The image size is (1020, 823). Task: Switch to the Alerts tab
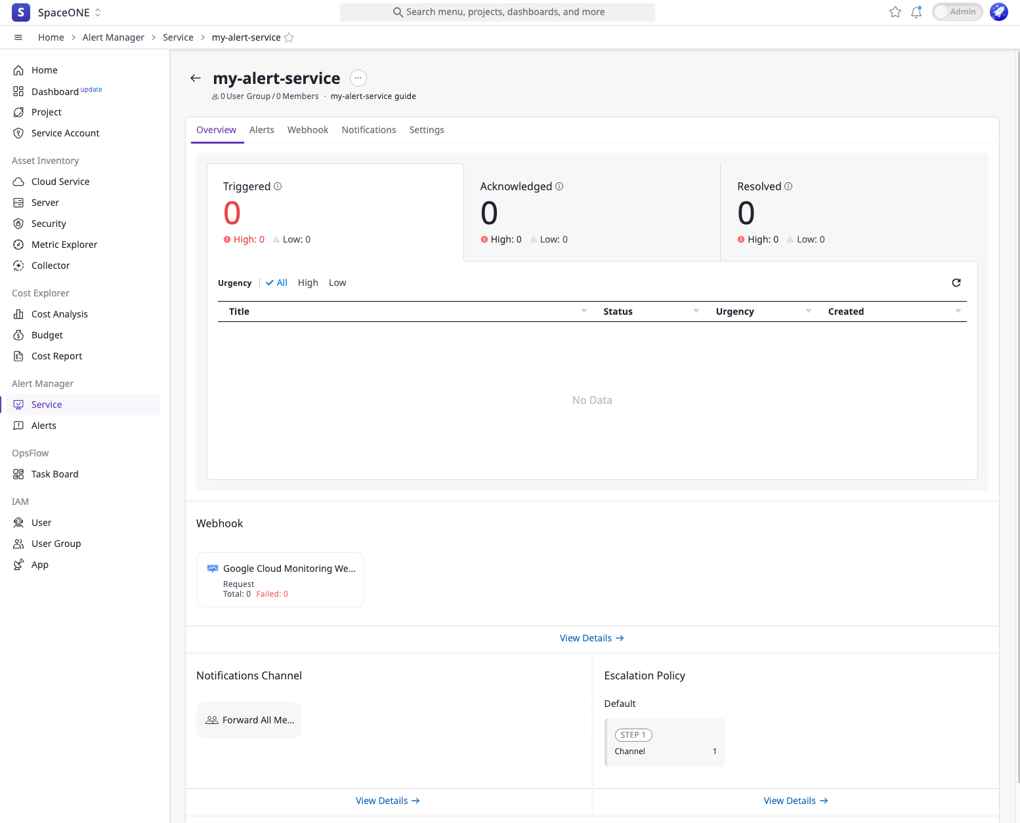click(x=262, y=130)
